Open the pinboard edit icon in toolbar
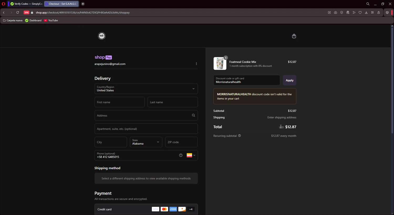 [x=329, y=13]
